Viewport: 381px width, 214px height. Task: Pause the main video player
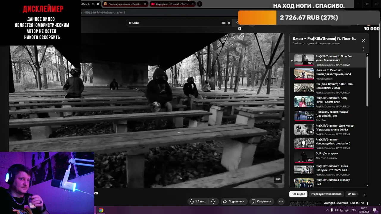[146, 110]
